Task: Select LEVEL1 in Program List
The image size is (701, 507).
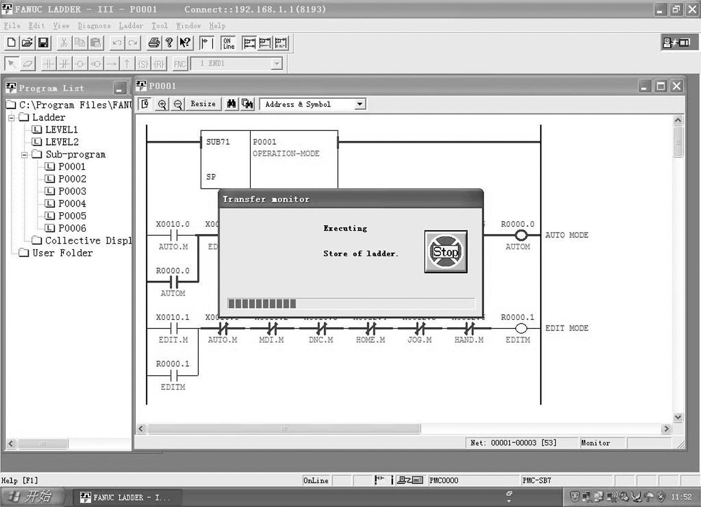Action: pos(61,130)
